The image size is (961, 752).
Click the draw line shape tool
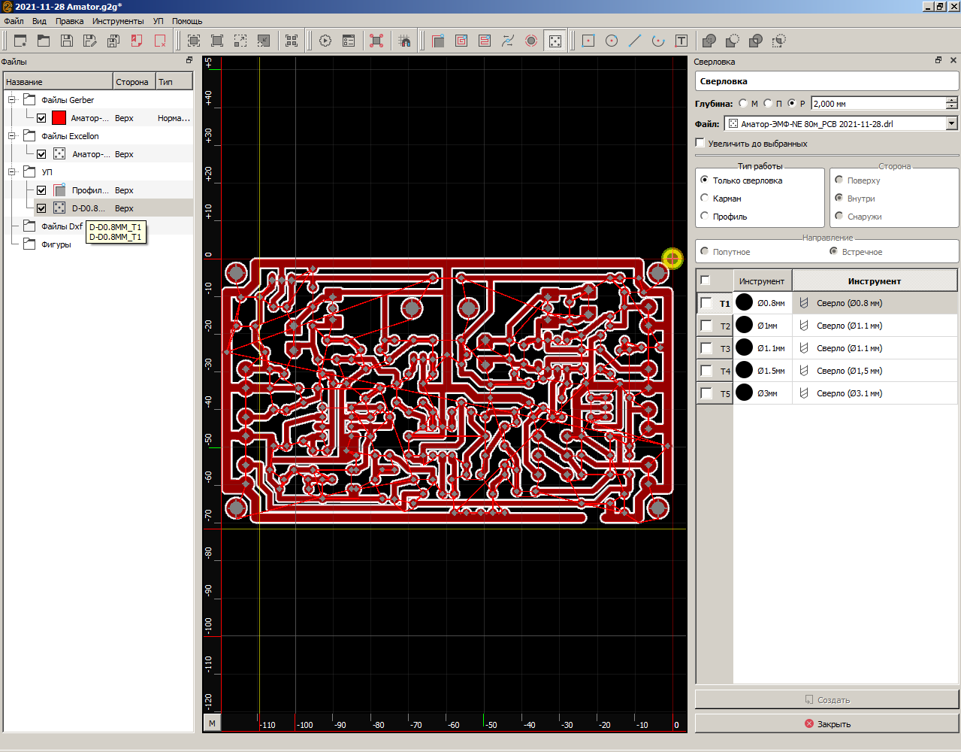[635, 41]
